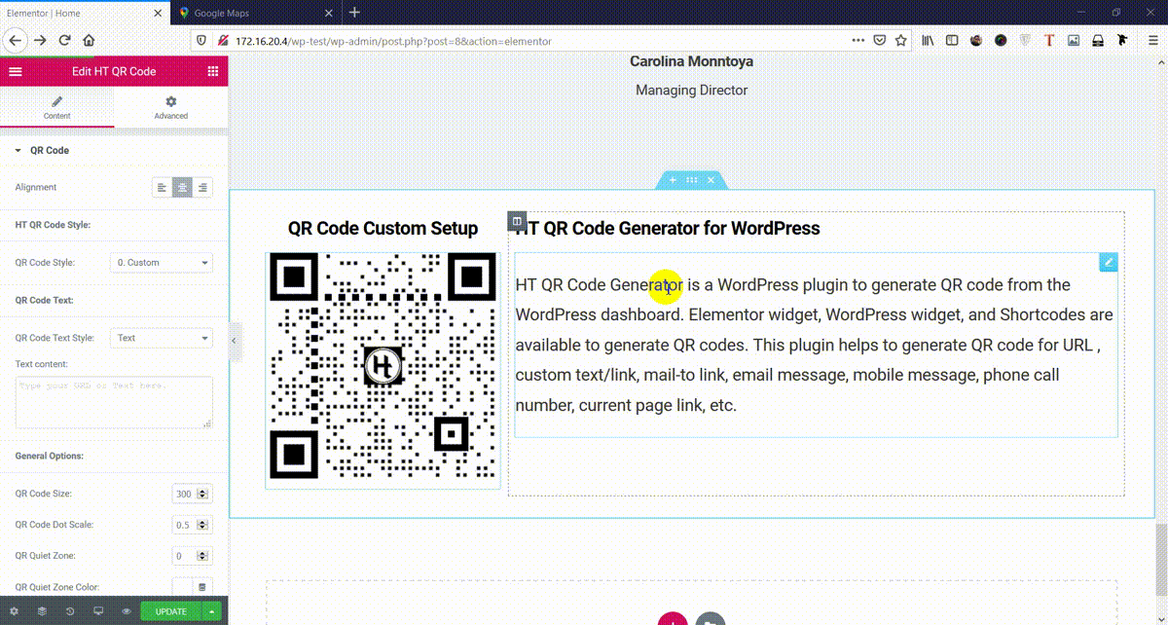This screenshot has width=1168, height=625.
Task: Select the QR code image widget
Action: [383, 370]
